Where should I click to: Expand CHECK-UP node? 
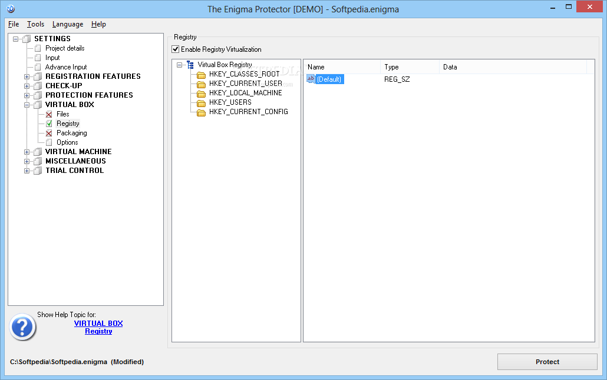[27, 86]
